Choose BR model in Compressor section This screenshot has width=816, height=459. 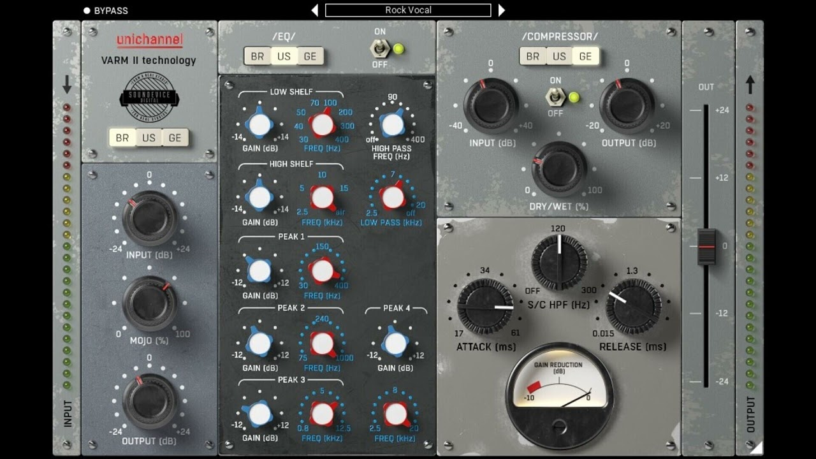pos(533,56)
